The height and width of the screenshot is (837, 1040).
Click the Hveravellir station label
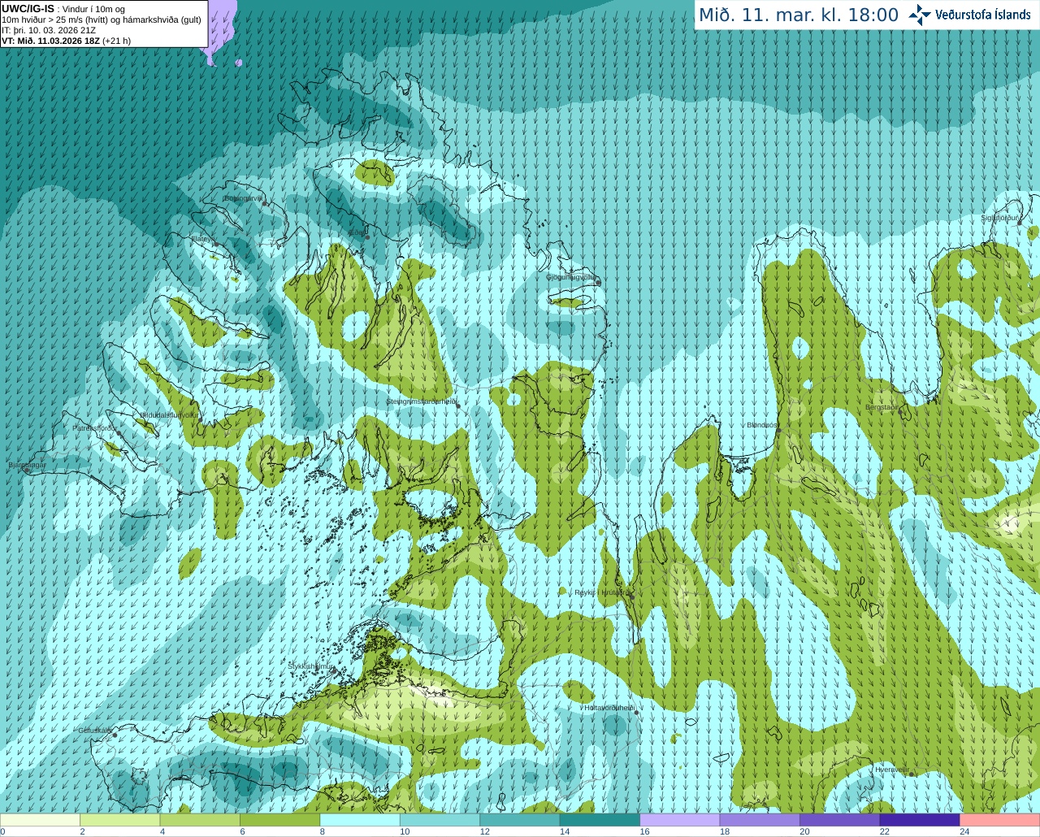[892, 769]
